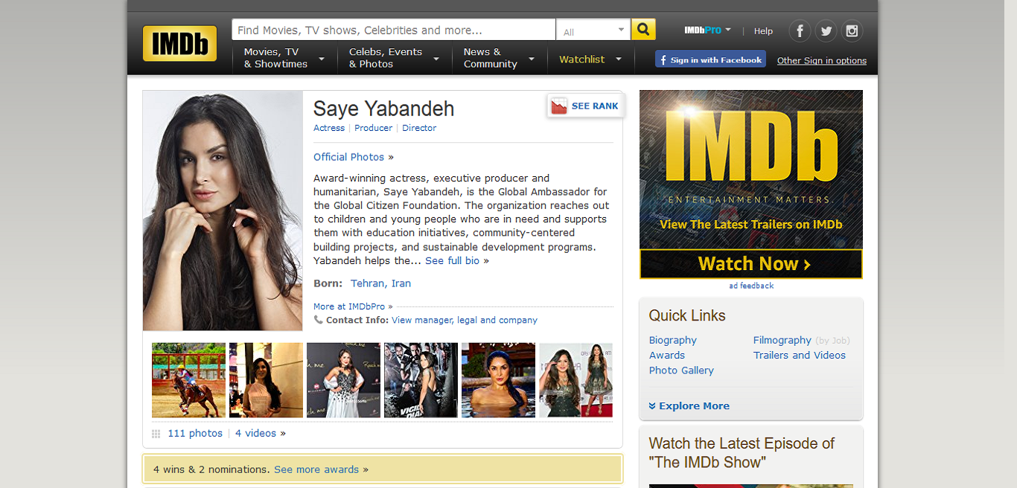Click the yellow search magnifier button
The image size is (1017, 488).
pos(643,30)
